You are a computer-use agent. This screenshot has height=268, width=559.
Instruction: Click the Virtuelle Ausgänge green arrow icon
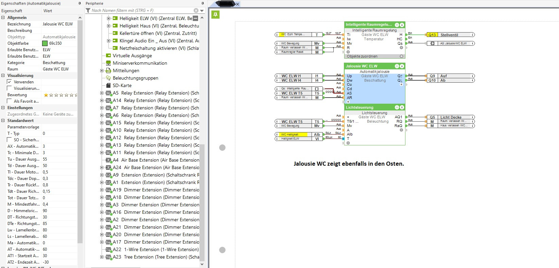[108, 56]
